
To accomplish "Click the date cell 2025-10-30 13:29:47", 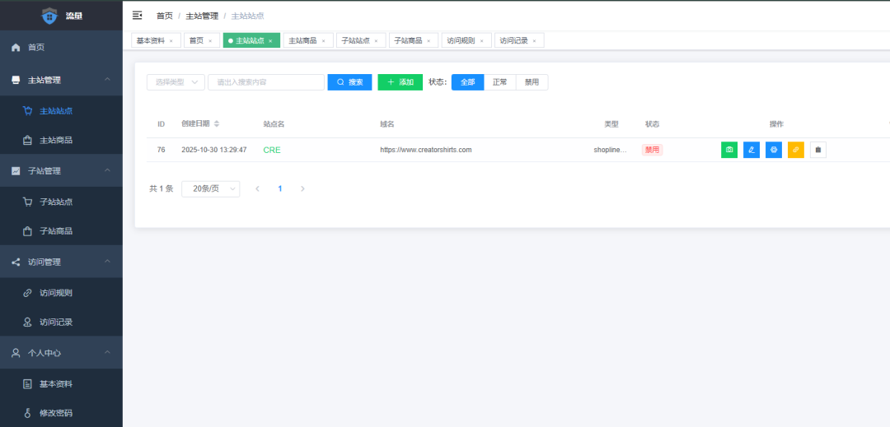I will pos(214,150).
